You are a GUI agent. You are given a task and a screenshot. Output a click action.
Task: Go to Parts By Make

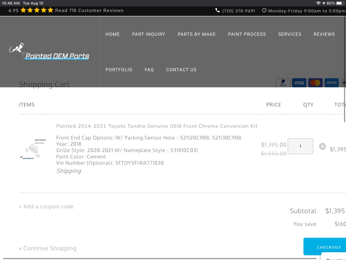coord(197,34)
